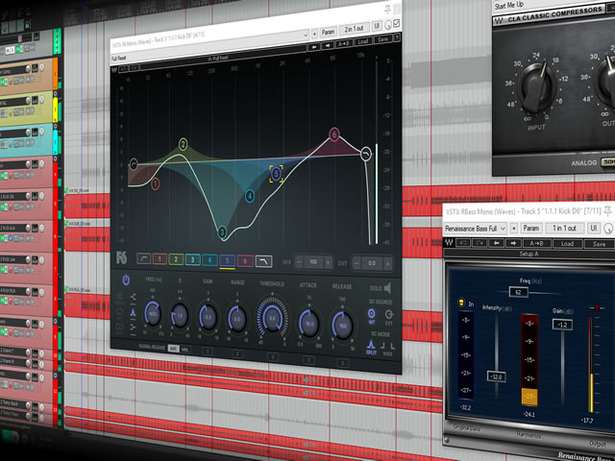Screen dimensions: 615x461
Task: Click RBass previous preset arrow
Action: pos(496,243)
